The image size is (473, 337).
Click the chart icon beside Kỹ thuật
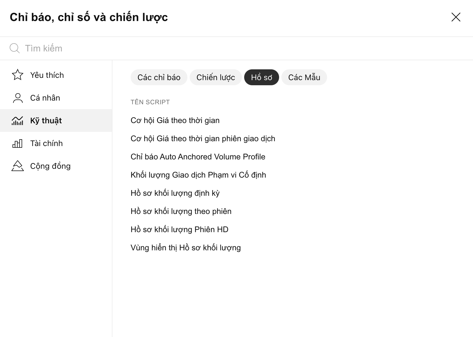pos(17,120)
